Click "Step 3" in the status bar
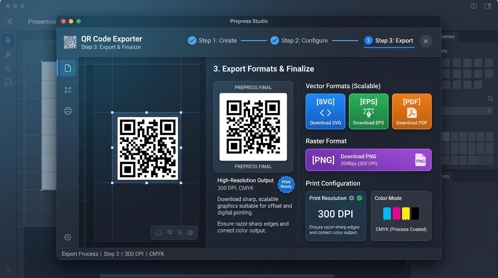The image size is (498, 278). (x=111, y=254)
